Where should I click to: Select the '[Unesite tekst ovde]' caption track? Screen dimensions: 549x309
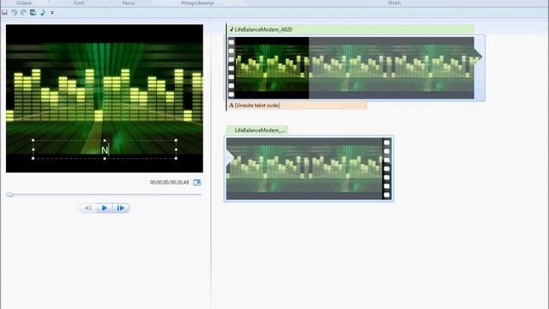pyautogui.click(x=298, y=106)
